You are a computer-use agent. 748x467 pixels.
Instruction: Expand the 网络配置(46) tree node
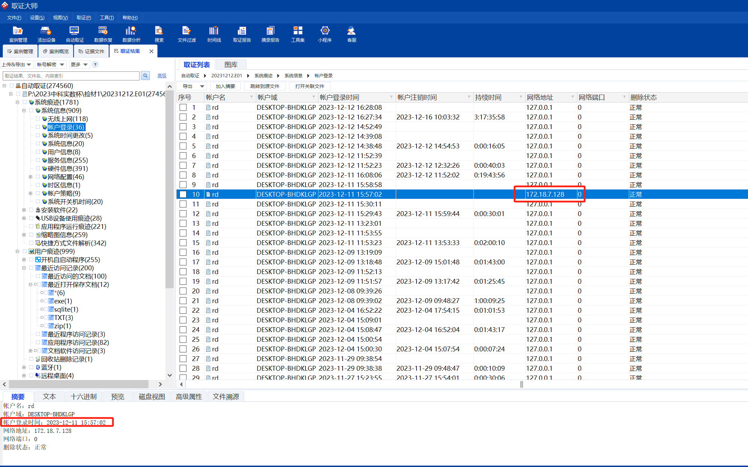(31, 177)
